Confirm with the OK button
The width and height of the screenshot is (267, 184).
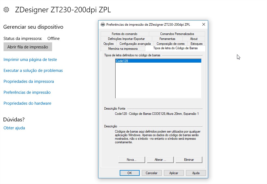tap(130, 173)
